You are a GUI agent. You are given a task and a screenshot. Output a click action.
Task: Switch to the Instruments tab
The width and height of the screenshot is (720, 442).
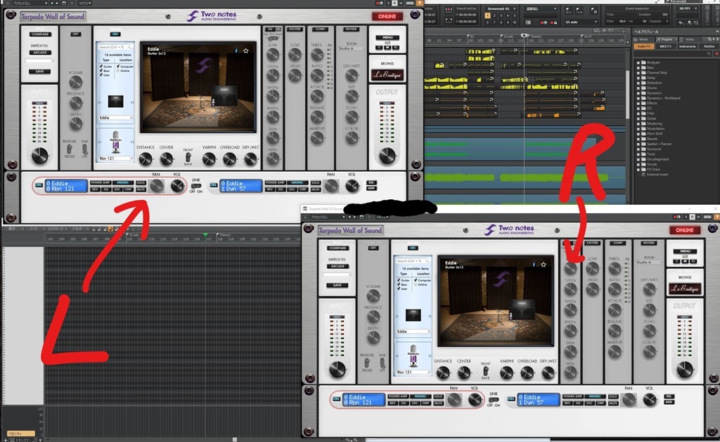[x=688, y=46]
